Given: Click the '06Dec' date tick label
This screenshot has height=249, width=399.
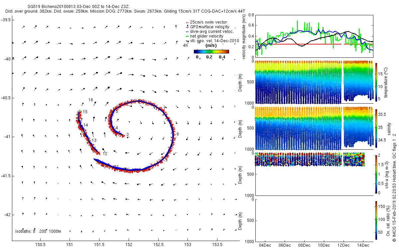Looking at the screenshot, I should pos(285,245).
